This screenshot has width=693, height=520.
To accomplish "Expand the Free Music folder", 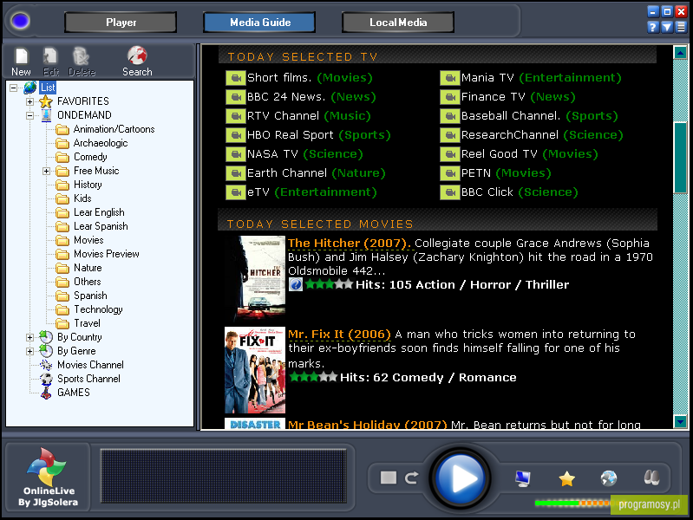I will pyautogui.click(x=47, y=171).
